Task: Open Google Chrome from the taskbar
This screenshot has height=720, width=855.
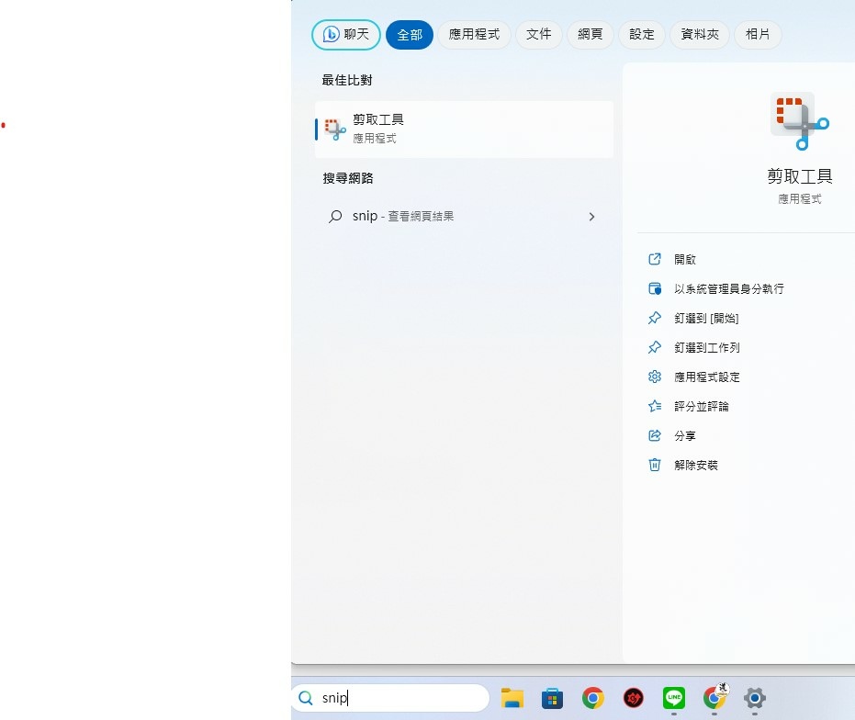Action: click(x=592, y=698)
